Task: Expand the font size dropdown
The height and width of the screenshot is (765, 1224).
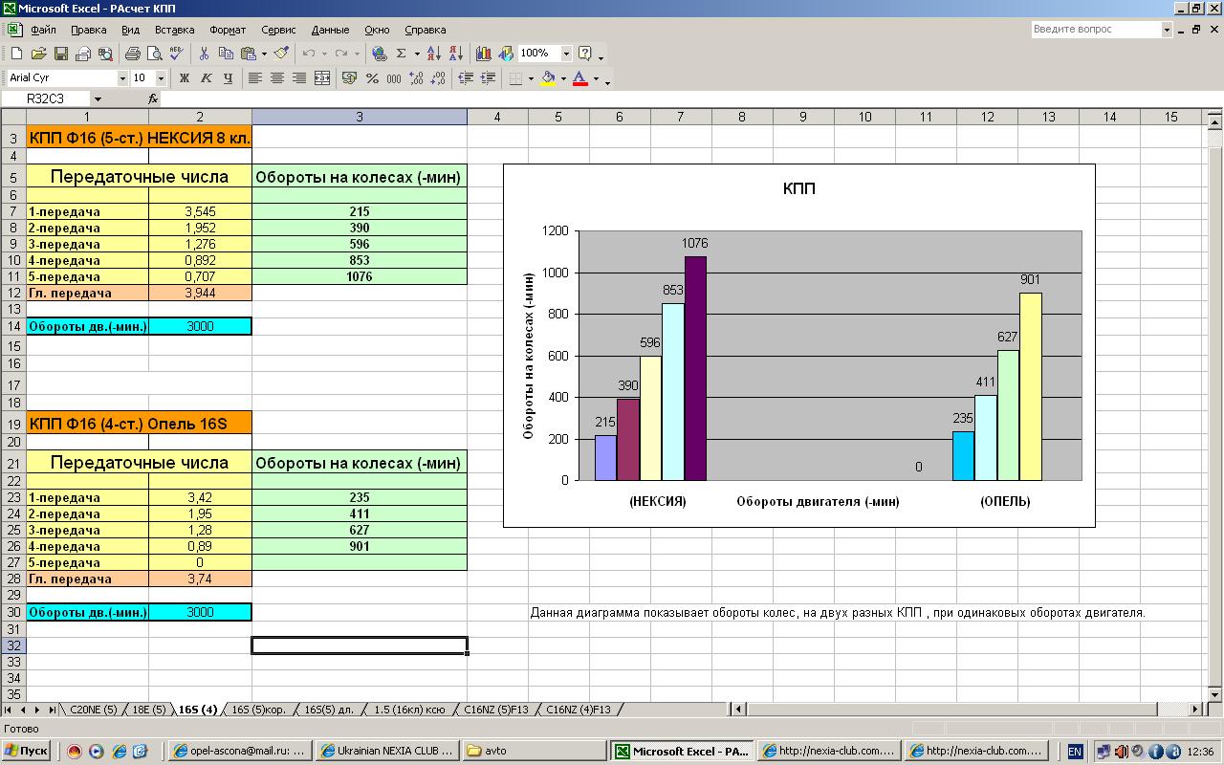Action: 161,78
